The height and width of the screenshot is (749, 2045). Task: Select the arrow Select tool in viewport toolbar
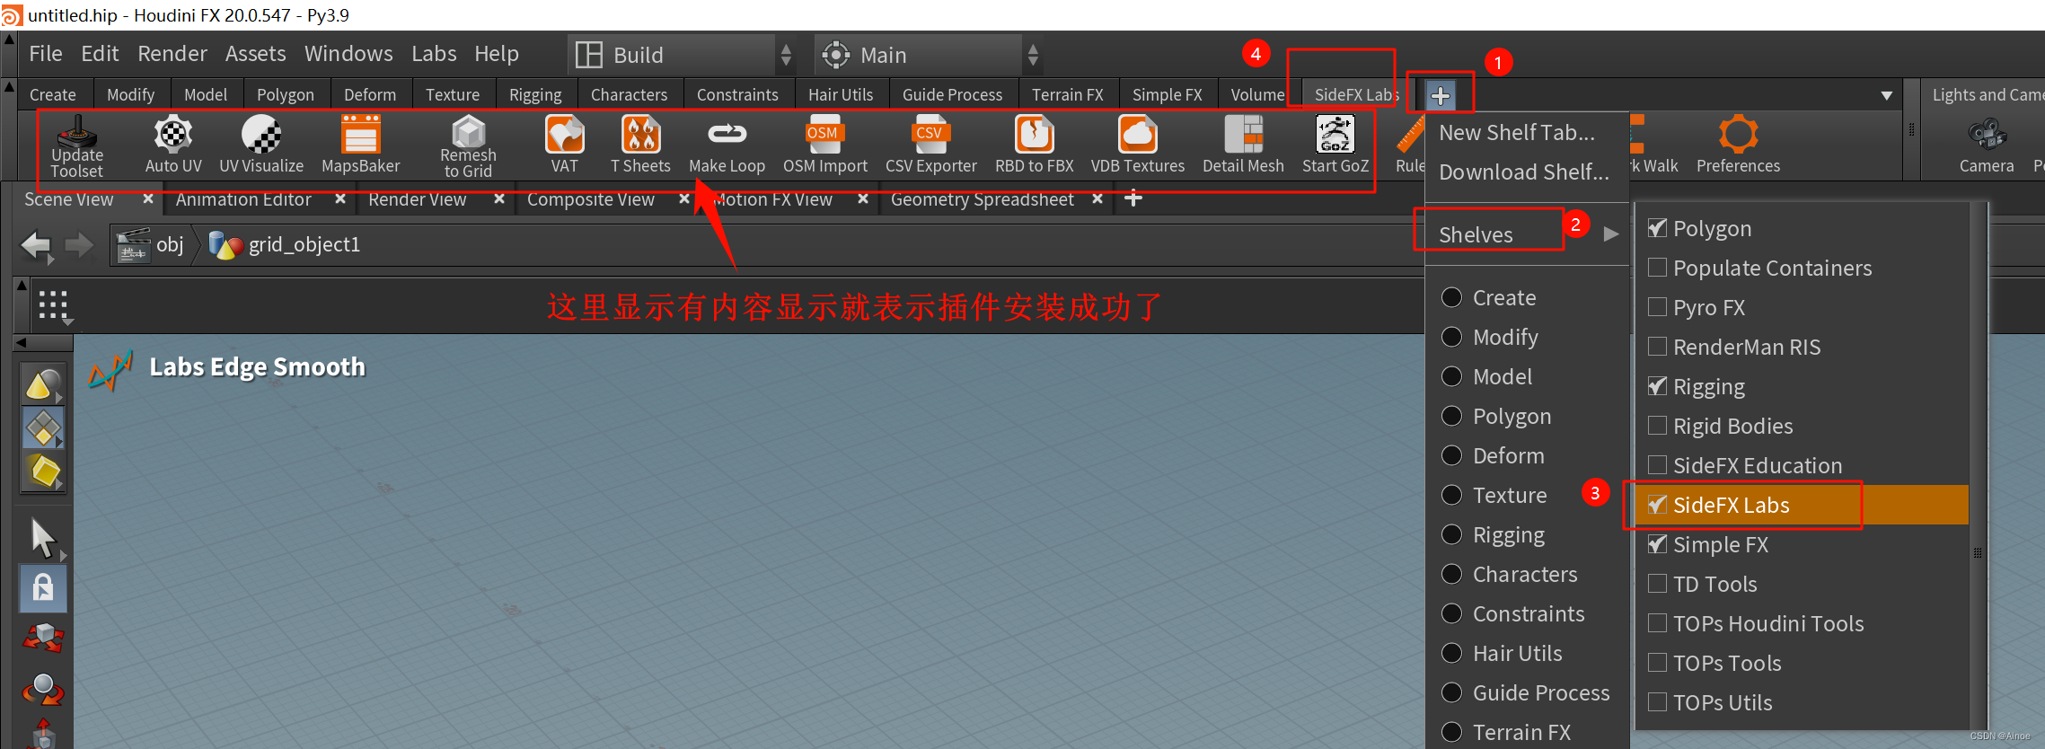43,537
